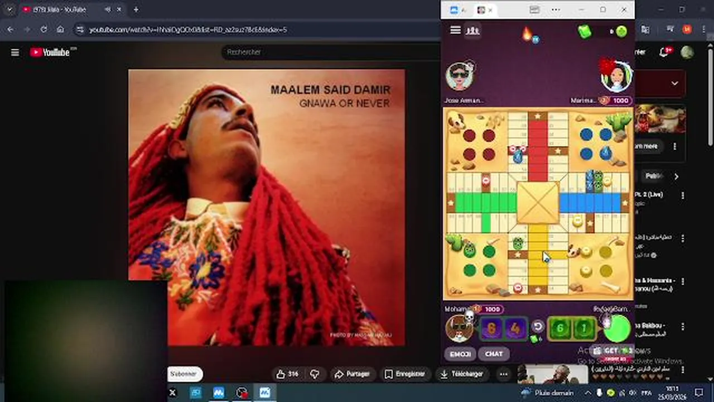
Task: Open options for Pt. 2 (Live) video
Action: pyautogui.click(x=683, y=195)
